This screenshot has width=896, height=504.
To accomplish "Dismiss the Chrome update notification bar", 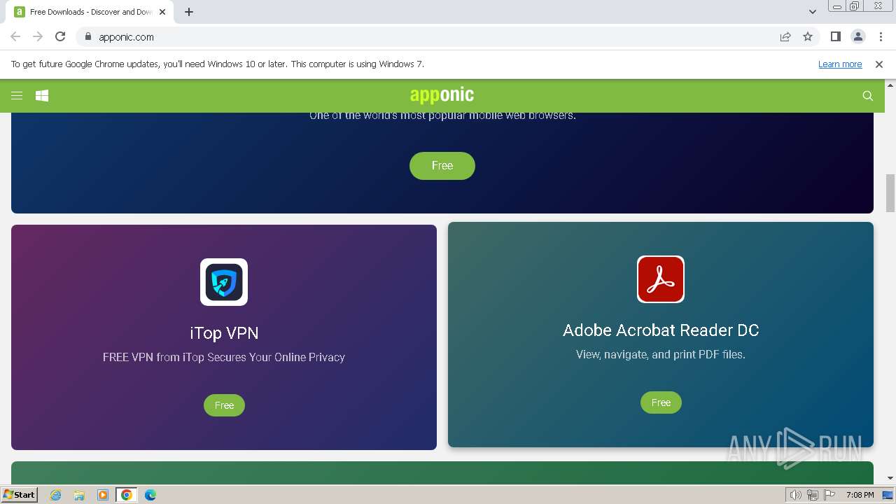I will [x=879, y=64].
